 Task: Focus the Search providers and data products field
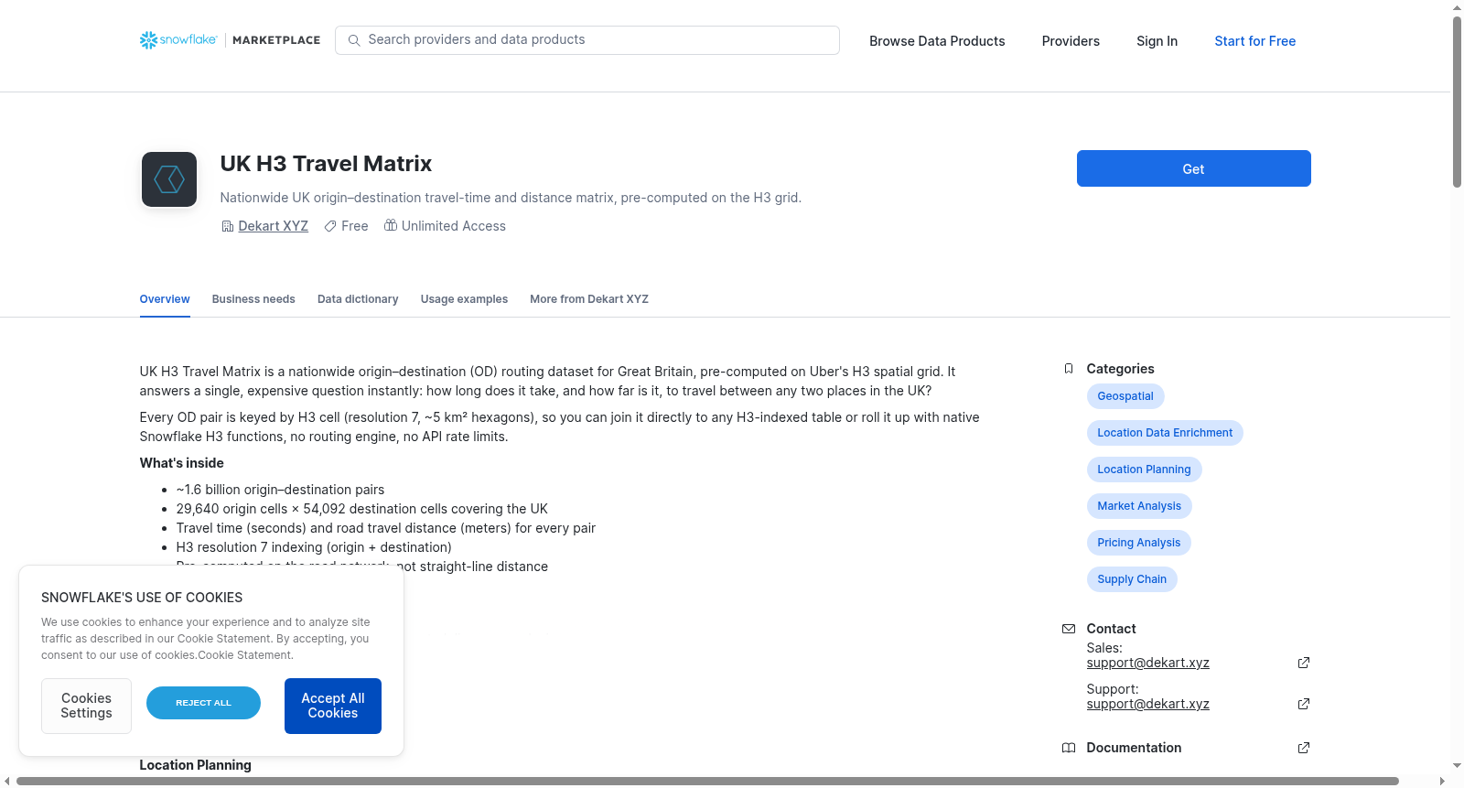tap(587, 40)
